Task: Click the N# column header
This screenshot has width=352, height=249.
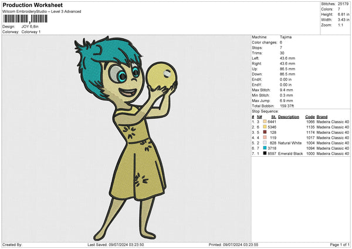Action: pyautogui.click(x=259, y=117)
